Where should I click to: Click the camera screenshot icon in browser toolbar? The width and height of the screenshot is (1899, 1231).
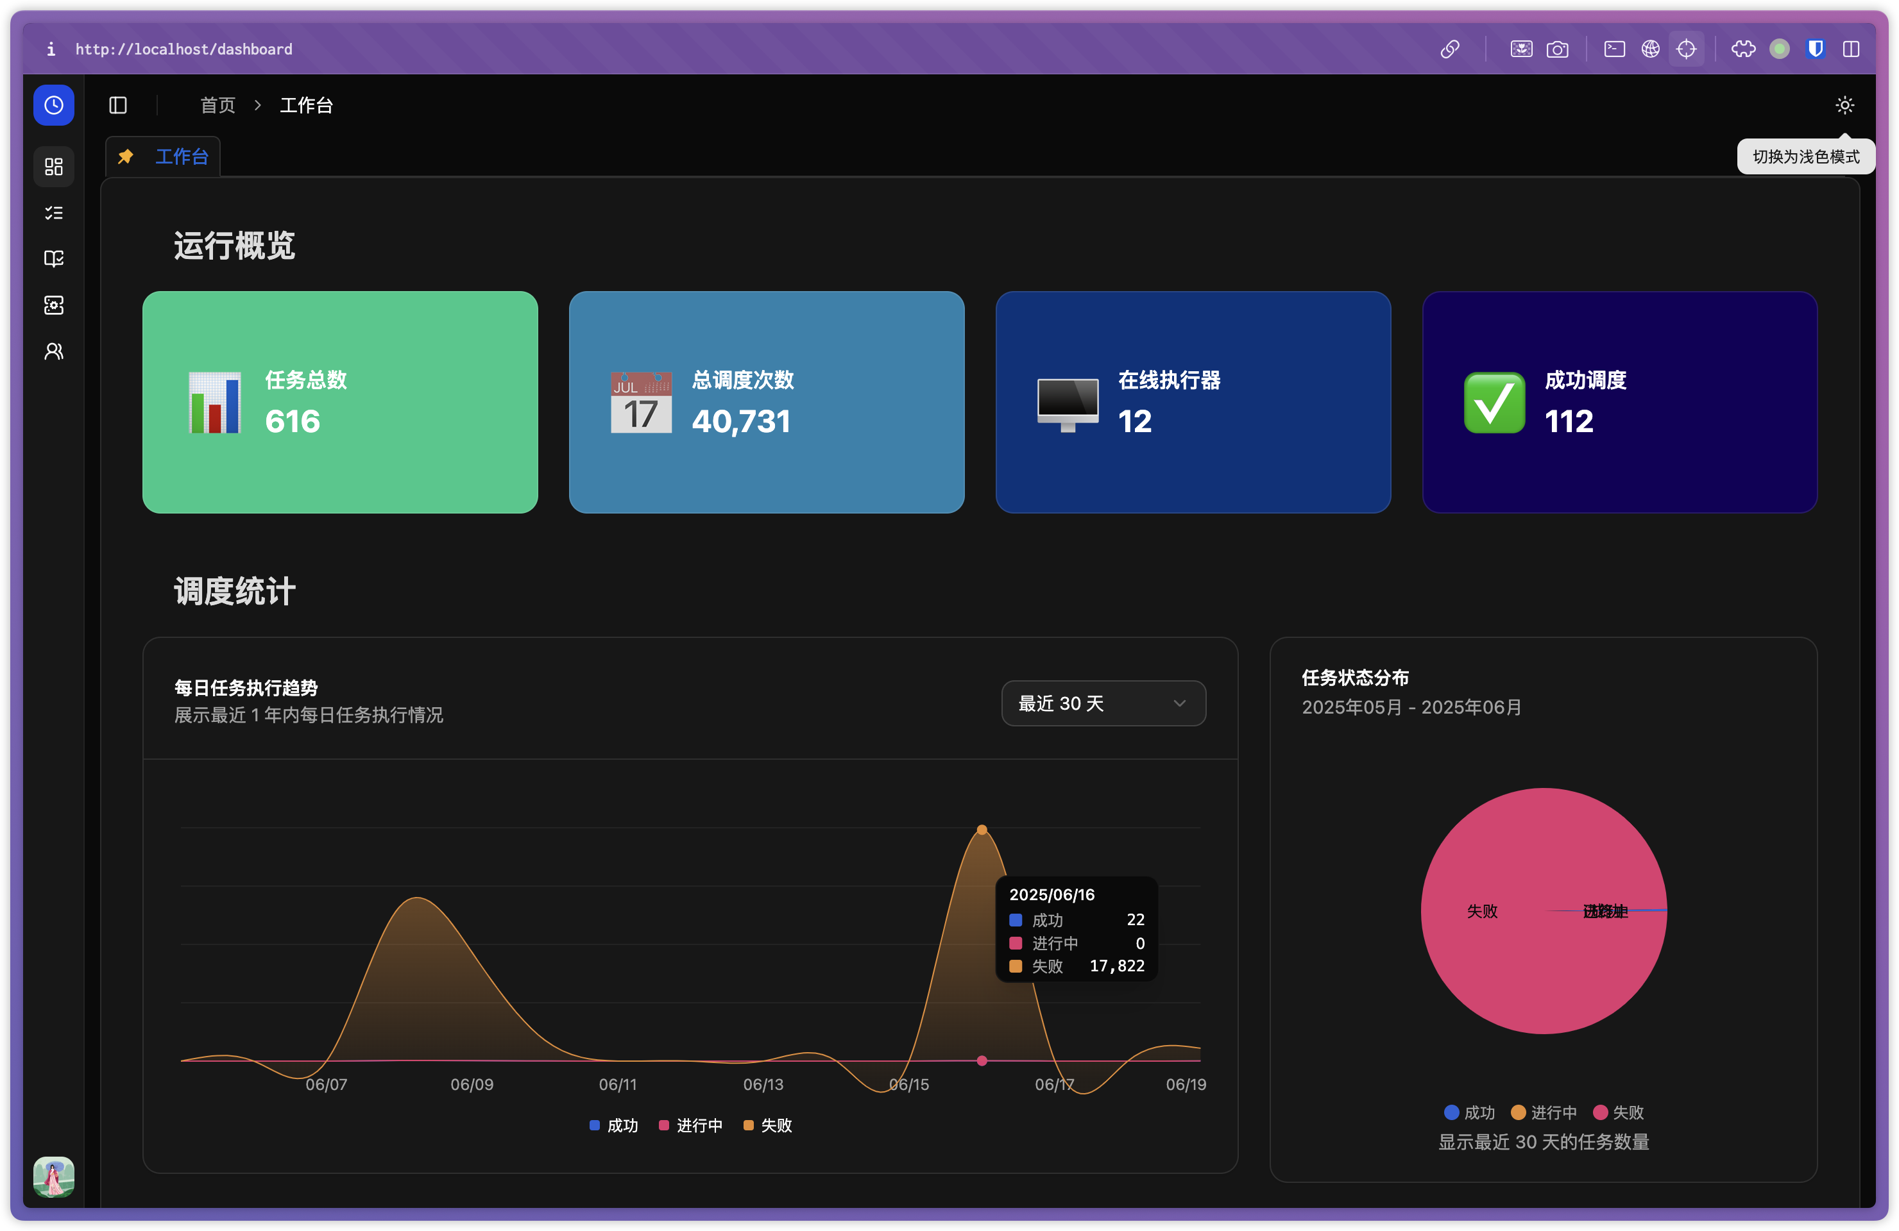1556,49
